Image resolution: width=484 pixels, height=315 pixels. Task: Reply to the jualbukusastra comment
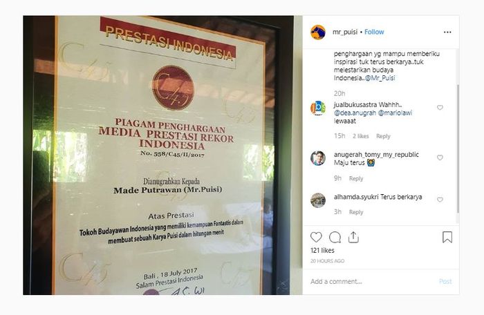(x=383, y=136)
